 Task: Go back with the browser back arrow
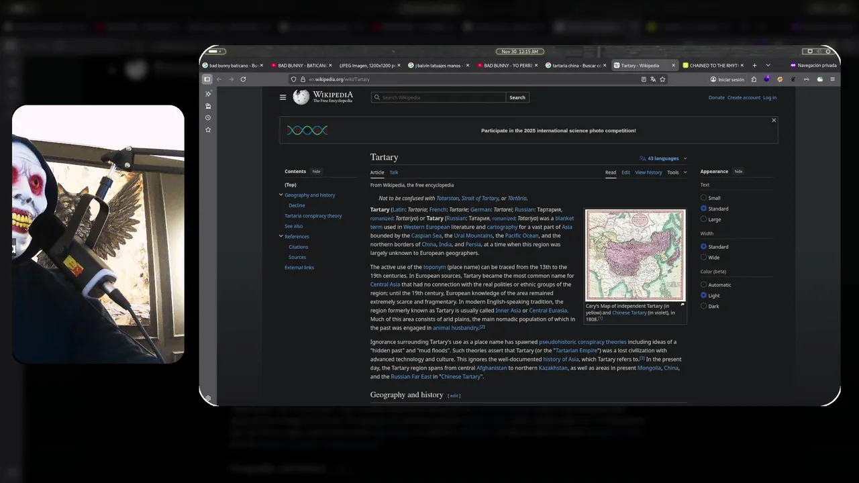(x=219, y=79)
